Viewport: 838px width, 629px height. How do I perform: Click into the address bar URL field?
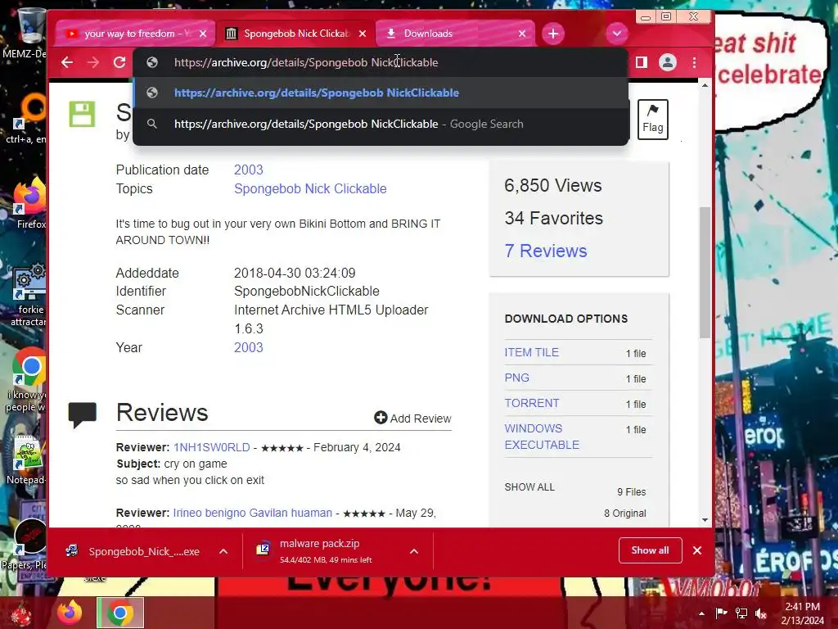[x=380, y=62]
